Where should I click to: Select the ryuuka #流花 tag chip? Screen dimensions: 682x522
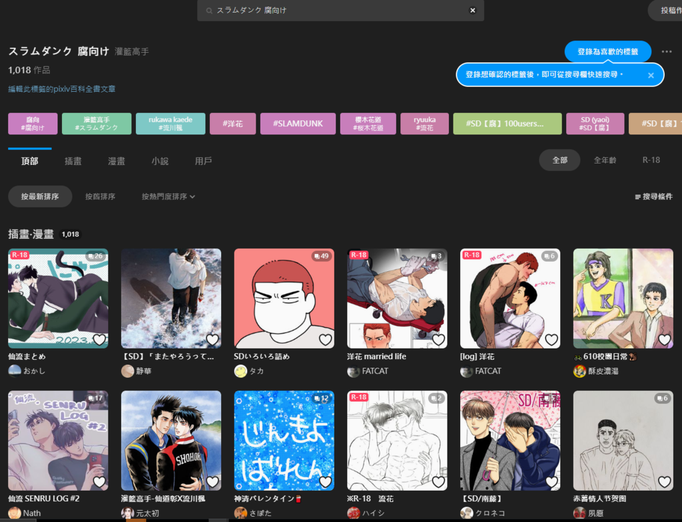(x=424, y=124)
